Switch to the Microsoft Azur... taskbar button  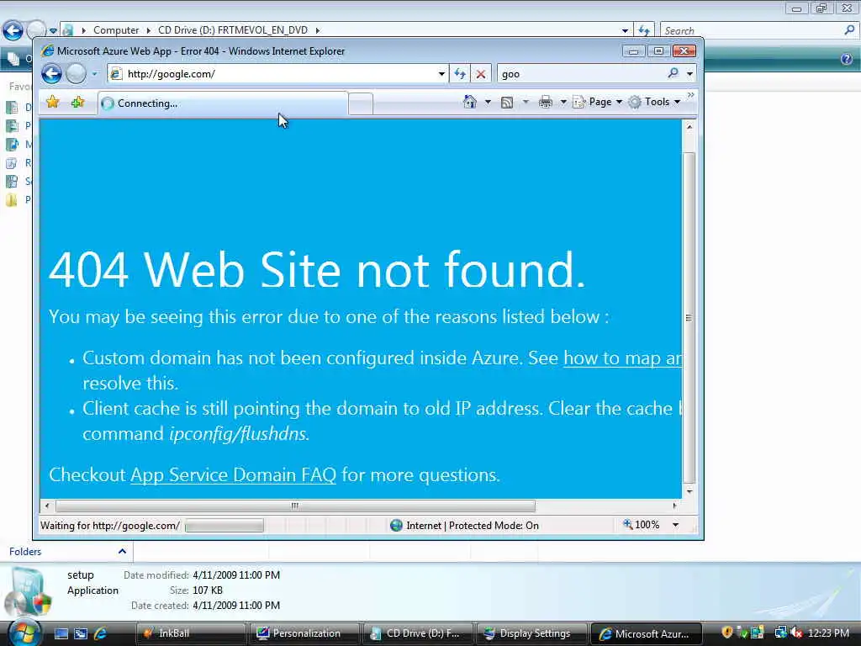(646, 634)
